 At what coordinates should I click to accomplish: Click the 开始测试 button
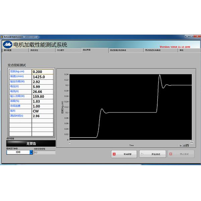pyautogui.click(x=152, y=154)
